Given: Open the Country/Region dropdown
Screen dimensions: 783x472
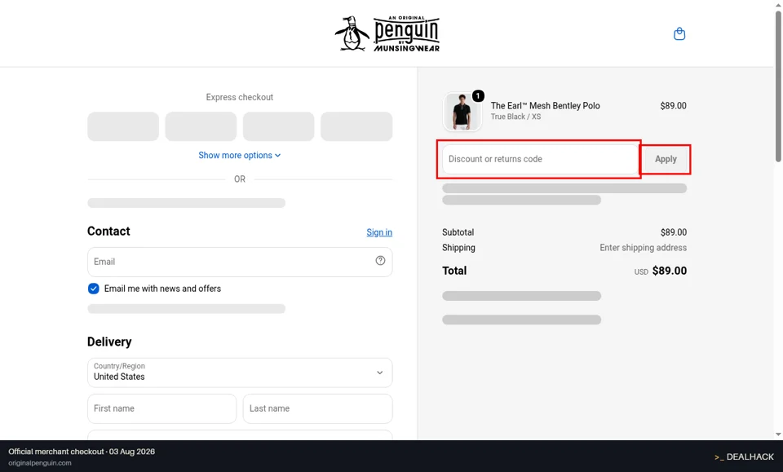Looking at the screenshot, I should point(240,373).
